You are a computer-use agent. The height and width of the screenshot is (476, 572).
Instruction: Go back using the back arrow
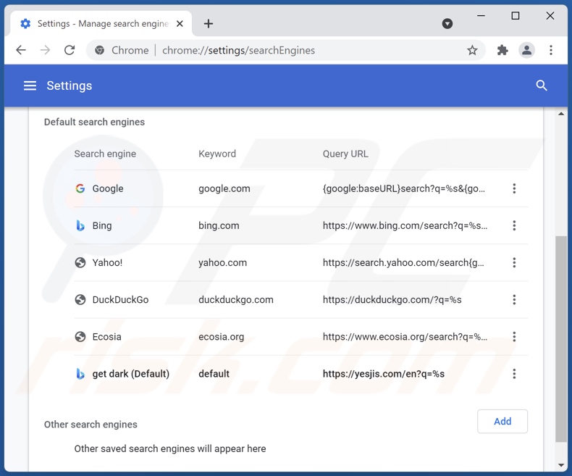[21, 50]
